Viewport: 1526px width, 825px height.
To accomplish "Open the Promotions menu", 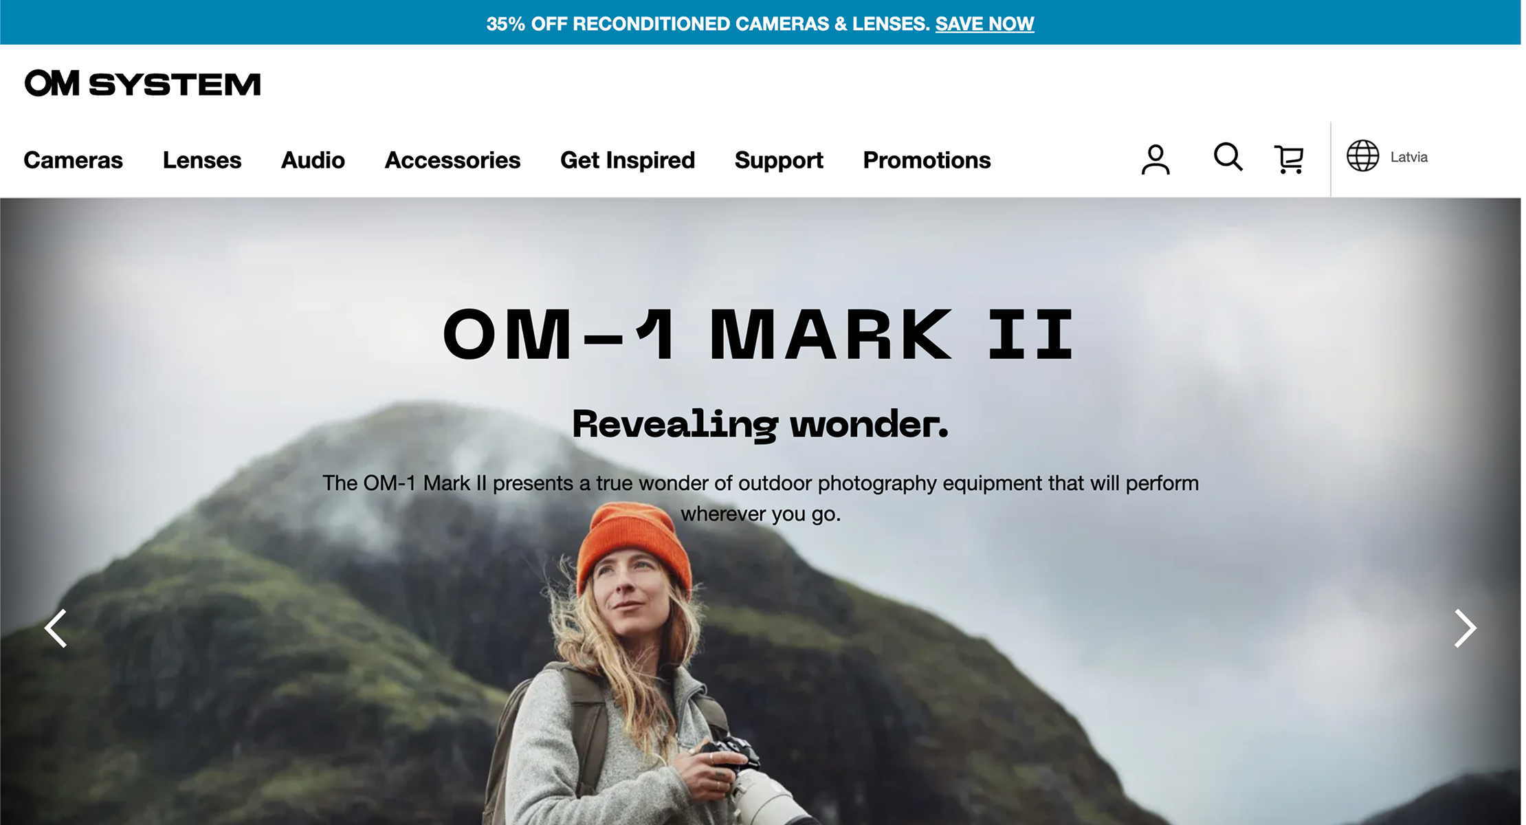I will pyautogui.click(x=927, y=160).
